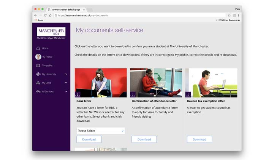Click the My University sidebar icon
This screenshot has height=160, width=266.
click(x=38, y=74)
